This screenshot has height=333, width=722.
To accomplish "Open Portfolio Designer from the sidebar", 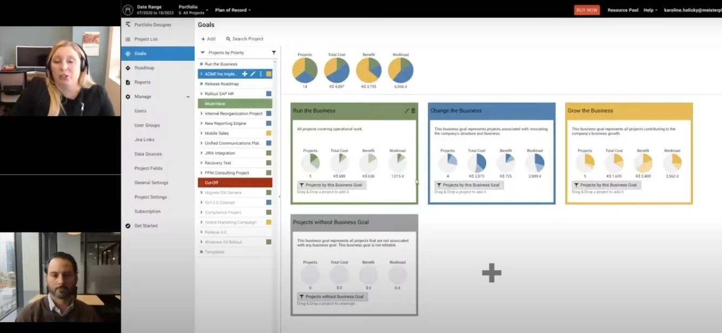I will 128,24.
